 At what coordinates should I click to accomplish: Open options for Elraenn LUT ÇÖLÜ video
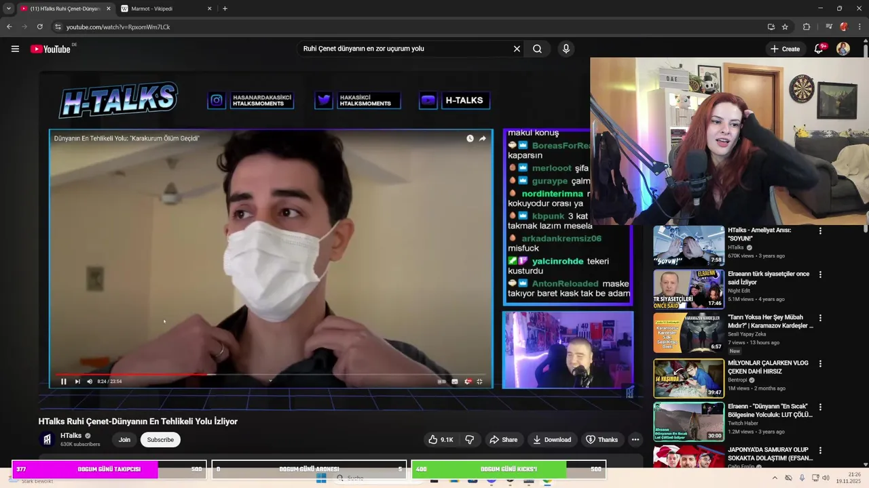pyautogui.click(x=820, y=407)
